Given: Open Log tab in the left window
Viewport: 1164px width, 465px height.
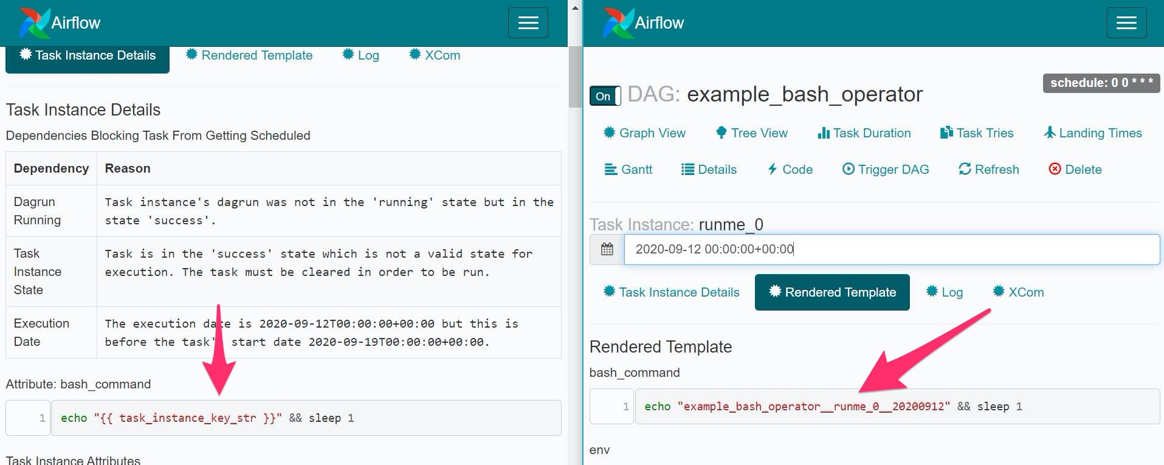Looking at the screenshot, I should (361, 55).
